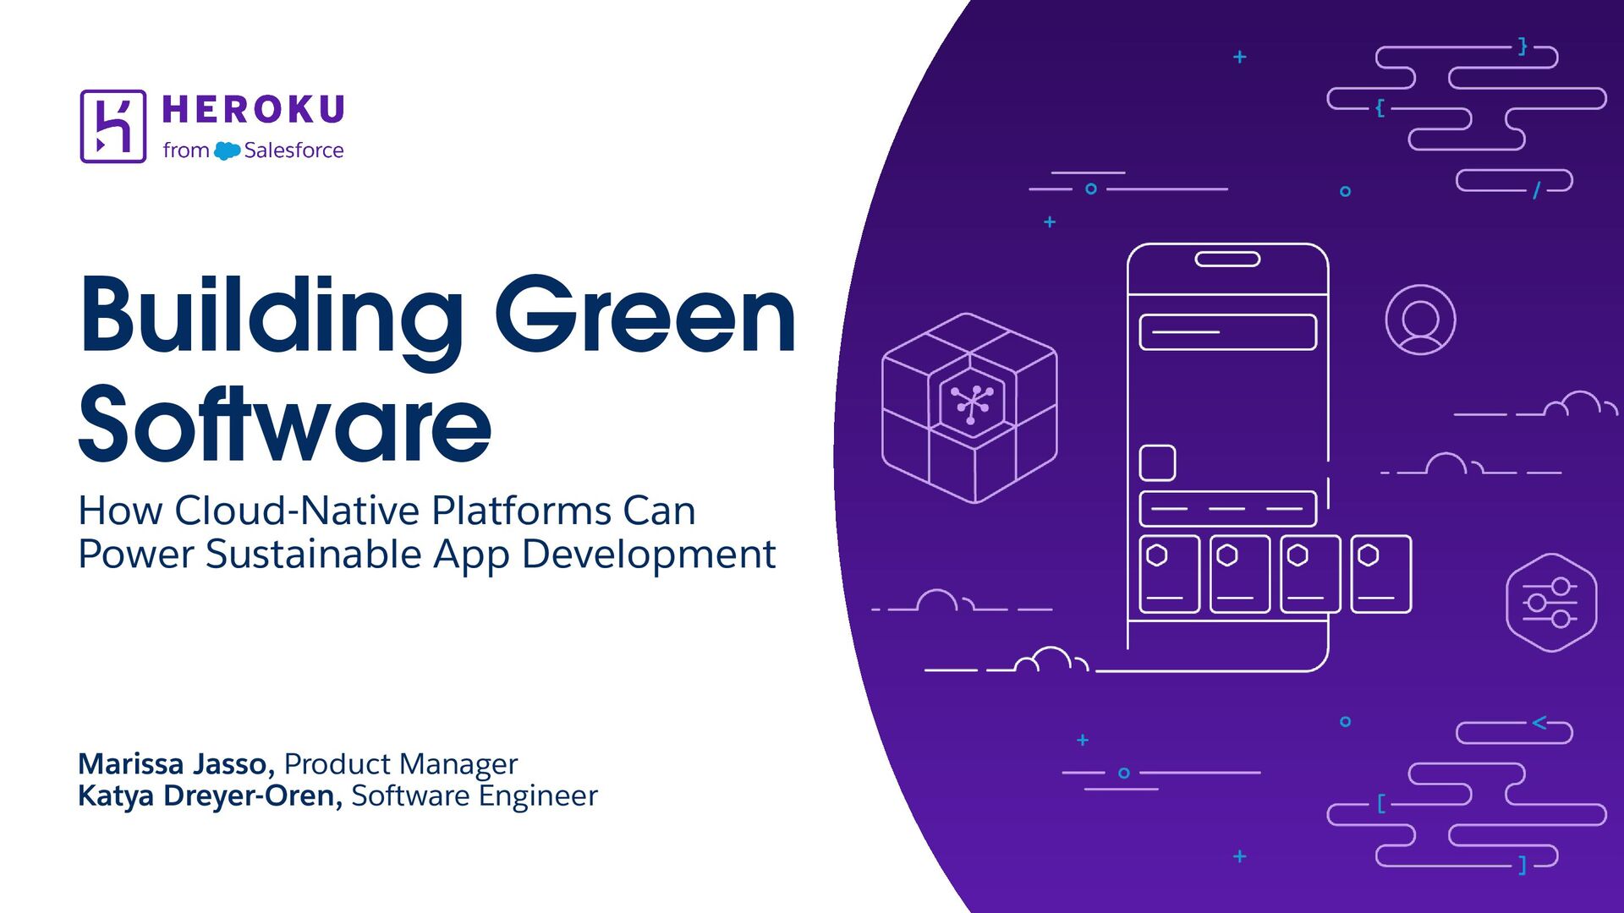This screenshot has height=913, width=1624.
Task: Click the Heroku H logo icon
Action: [113, 126]
